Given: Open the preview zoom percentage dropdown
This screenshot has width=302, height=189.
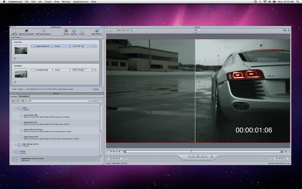Looking at the screenshot, I should [198, 30].
